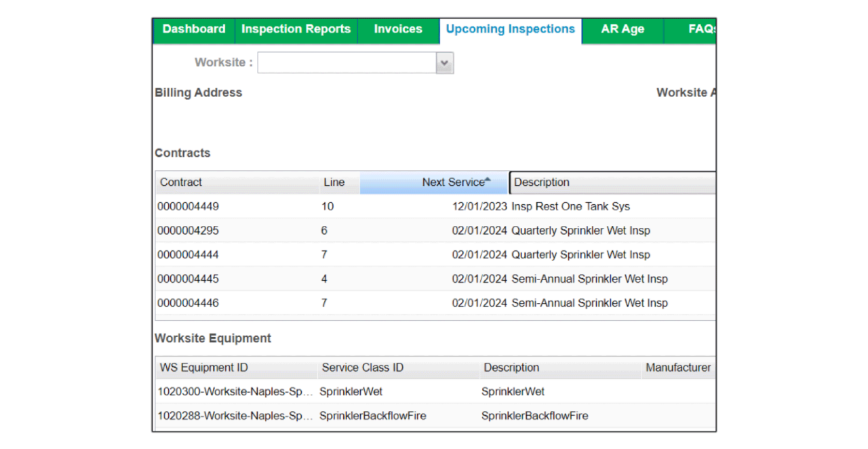Click inside the Worksite combo box field
The width and height of the screenshot is (868, 449).
coord(347,62)
